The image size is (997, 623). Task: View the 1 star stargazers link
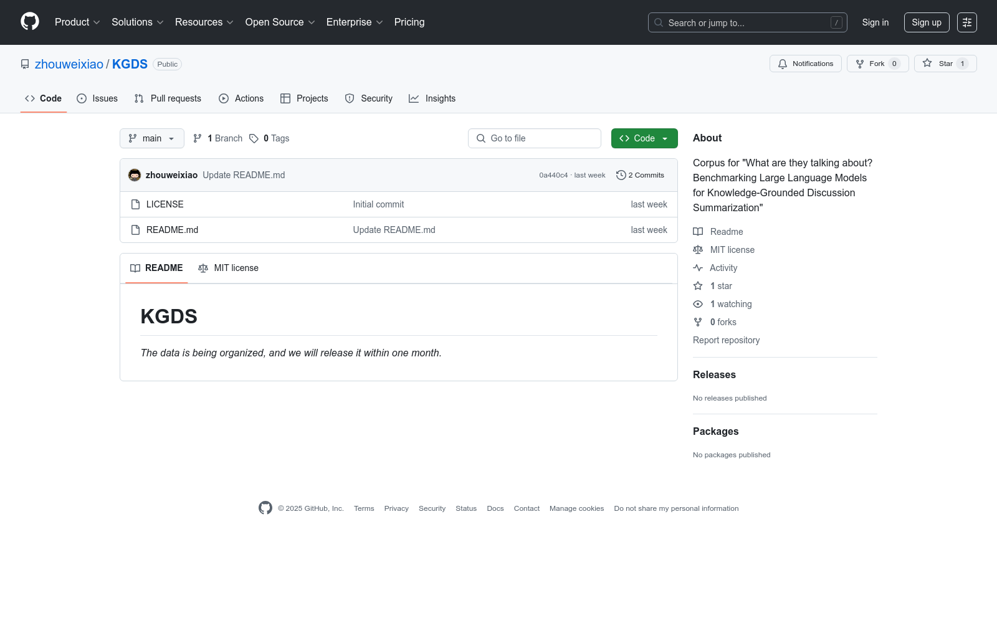(x=713, y=286)
